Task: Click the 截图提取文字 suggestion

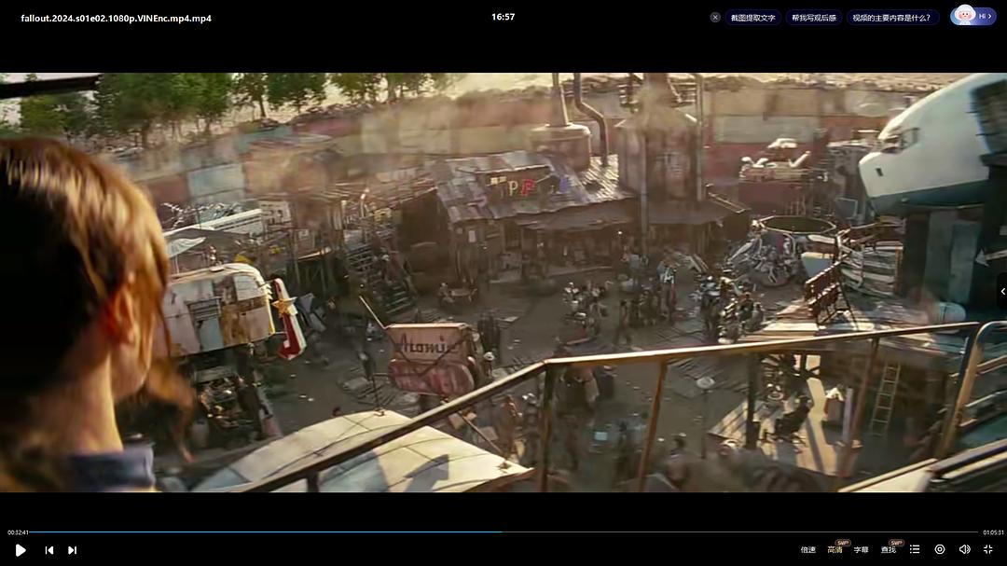Action: 752,18
